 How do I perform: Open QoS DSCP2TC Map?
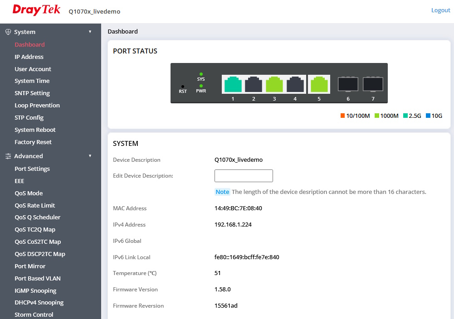point(40,254)
